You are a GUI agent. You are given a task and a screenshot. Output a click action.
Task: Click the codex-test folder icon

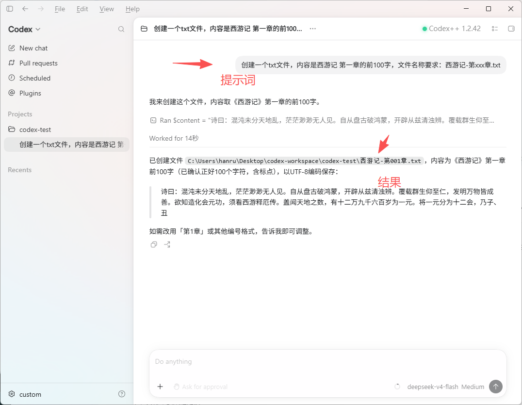(12, 129)
